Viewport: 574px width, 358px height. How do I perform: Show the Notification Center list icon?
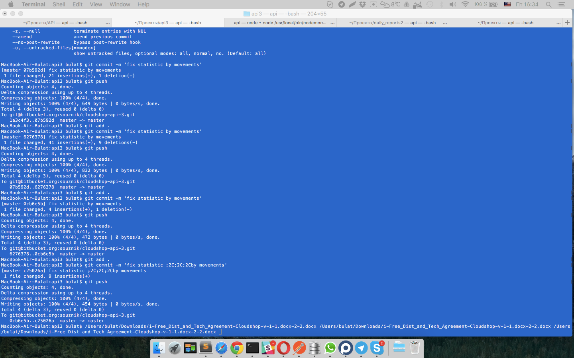pos(561,4)
